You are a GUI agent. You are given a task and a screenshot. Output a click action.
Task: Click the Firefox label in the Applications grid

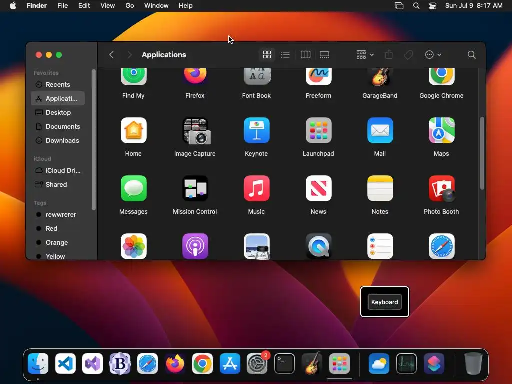195,95
